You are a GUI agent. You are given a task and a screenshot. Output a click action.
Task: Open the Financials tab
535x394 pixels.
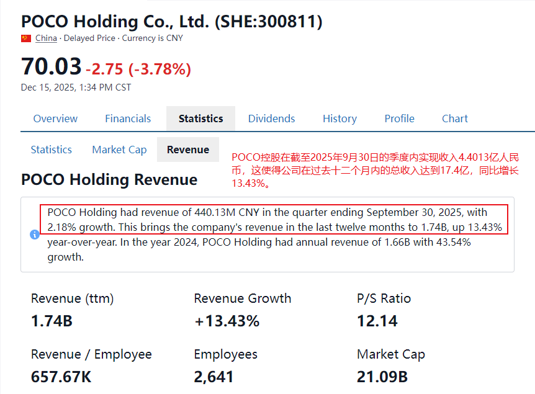tap(128, 119)
